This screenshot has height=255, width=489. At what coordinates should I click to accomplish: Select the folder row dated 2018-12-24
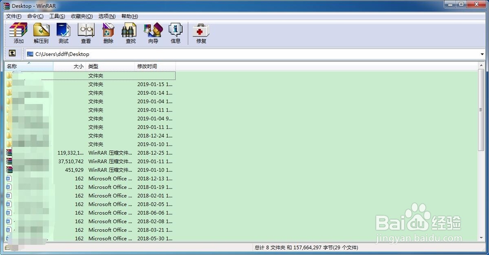[90, 136]
